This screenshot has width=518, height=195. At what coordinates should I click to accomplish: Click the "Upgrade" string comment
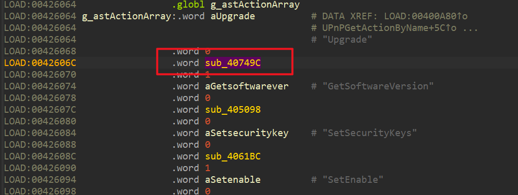point(348,40)
